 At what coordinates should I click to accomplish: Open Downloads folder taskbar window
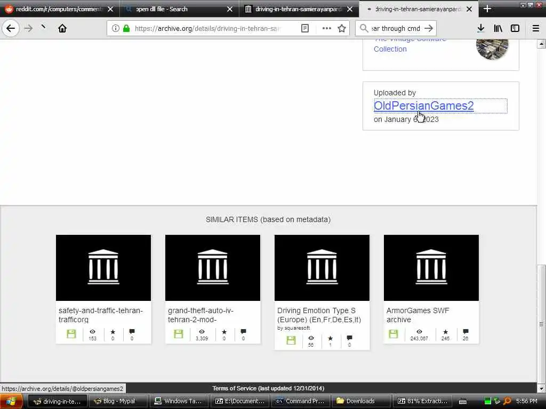(x=361, y=402)
